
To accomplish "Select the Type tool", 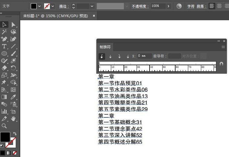I will coord(4,46).
